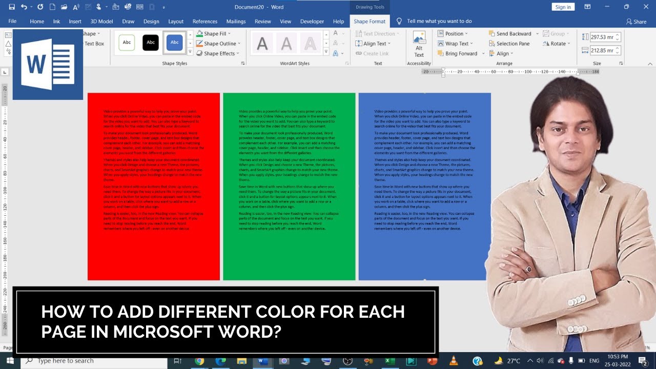The height and width of the screenshot is (369, 656).
Task: Open Shape Styles dialog launcher
Action: tap(242, 64)
